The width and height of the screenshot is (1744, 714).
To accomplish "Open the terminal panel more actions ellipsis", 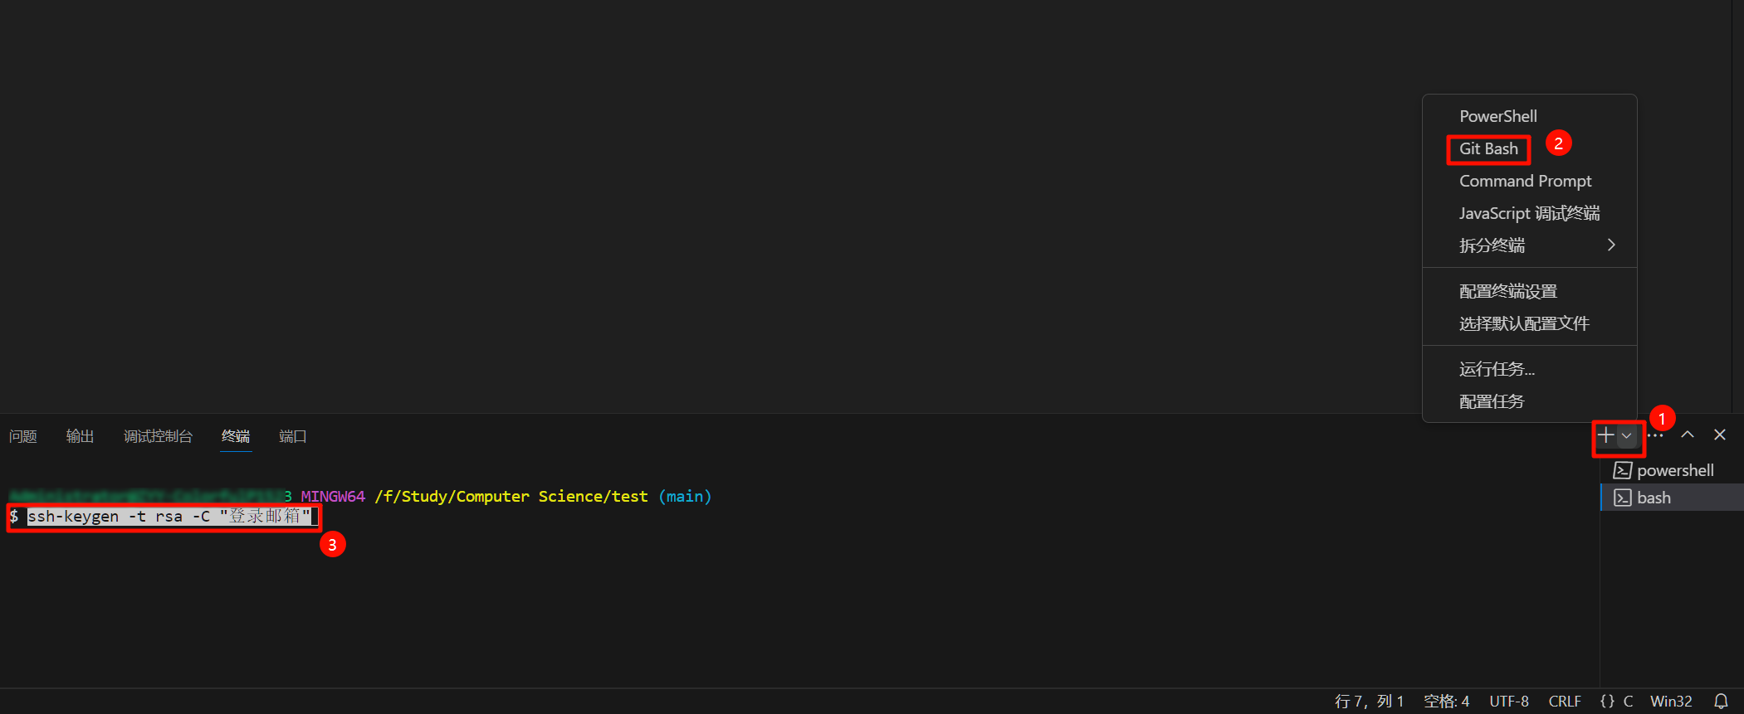I will (x=1656, y=435).
